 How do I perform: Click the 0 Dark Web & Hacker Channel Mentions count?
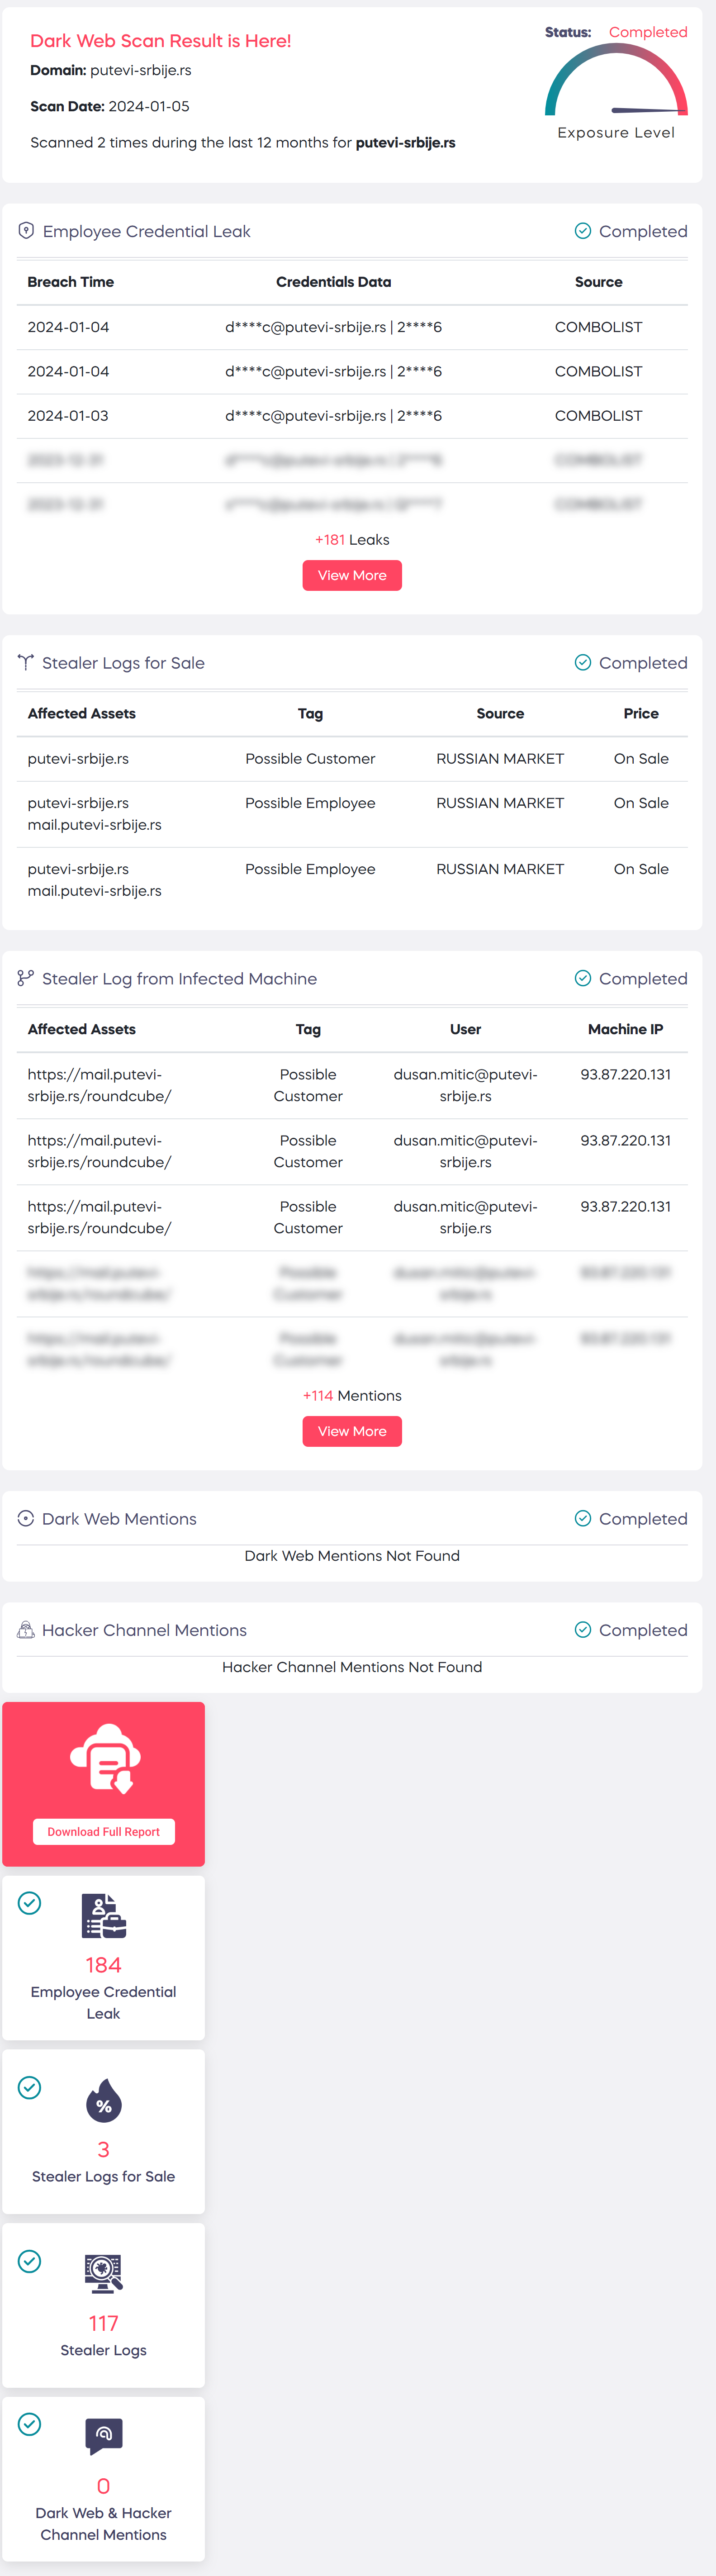click(103, 2486)
